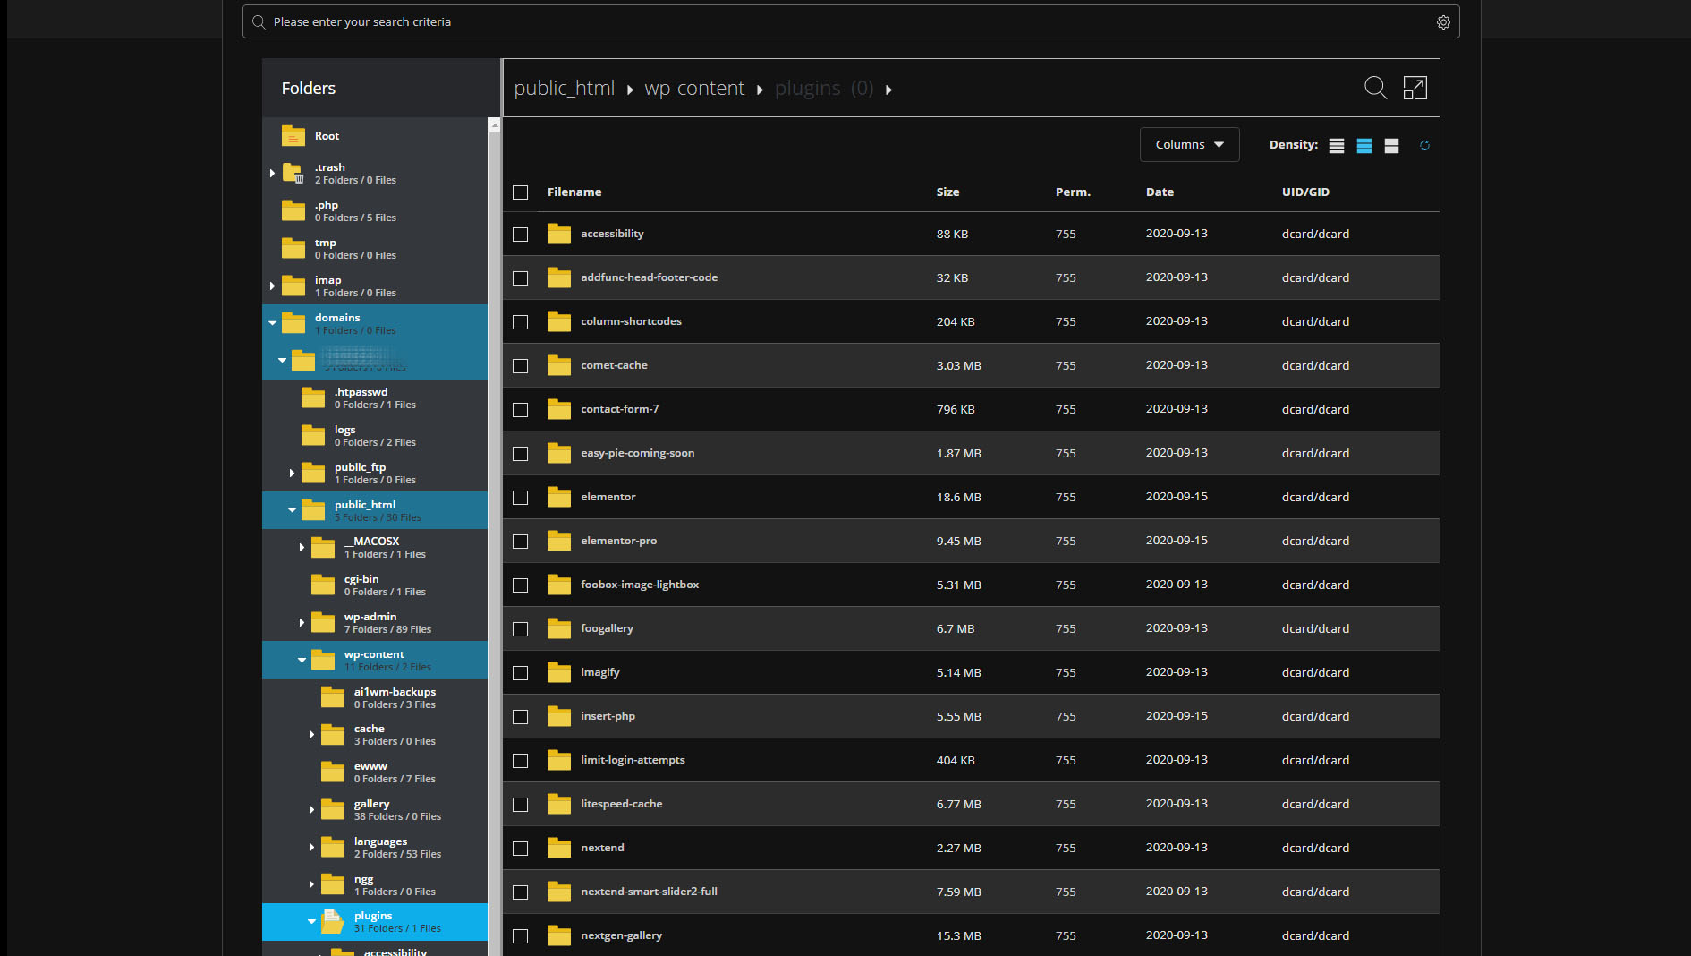Click the .php folder icon in tree
Screen dimensions: 1691x956
293,210
